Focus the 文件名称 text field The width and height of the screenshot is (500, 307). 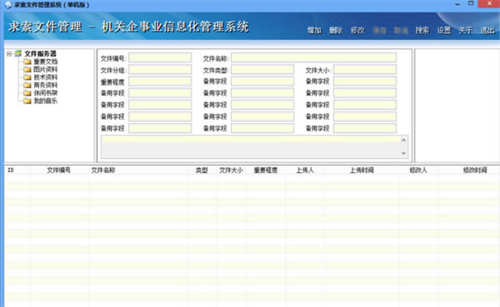tap(314, 57)
